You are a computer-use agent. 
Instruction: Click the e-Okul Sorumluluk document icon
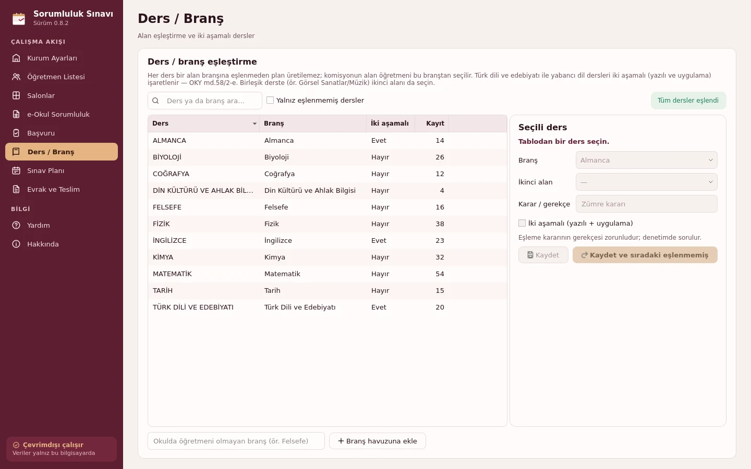point(16,114)
